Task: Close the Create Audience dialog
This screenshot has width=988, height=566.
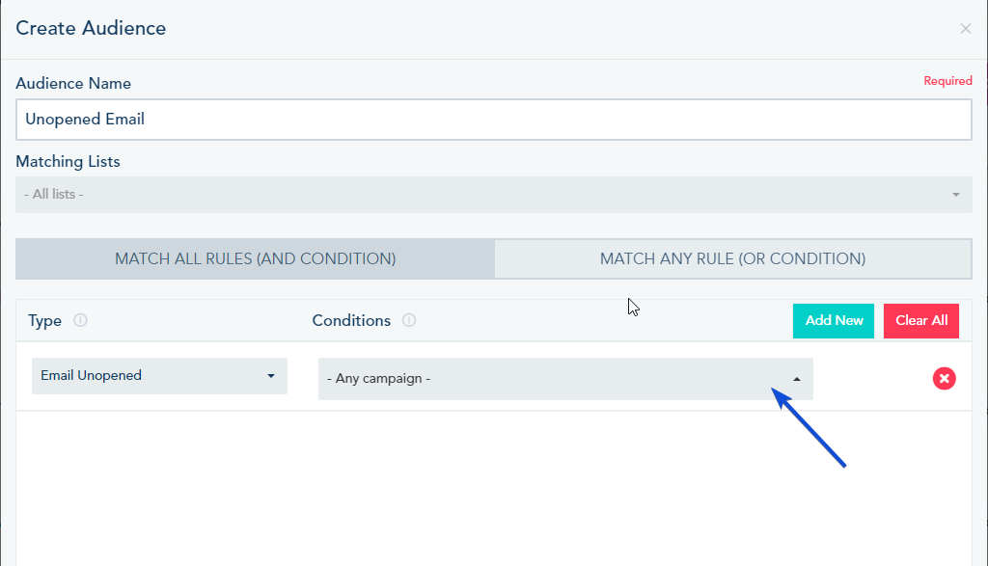Action: click(x=965, y=28)
